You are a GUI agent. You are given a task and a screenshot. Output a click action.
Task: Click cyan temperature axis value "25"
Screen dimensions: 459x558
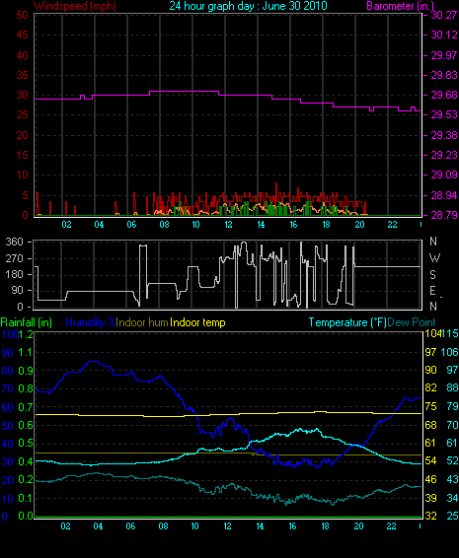[452, 516]
